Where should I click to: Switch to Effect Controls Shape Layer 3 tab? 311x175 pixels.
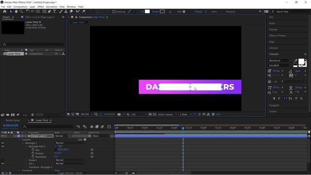click(x=40, y=17)
